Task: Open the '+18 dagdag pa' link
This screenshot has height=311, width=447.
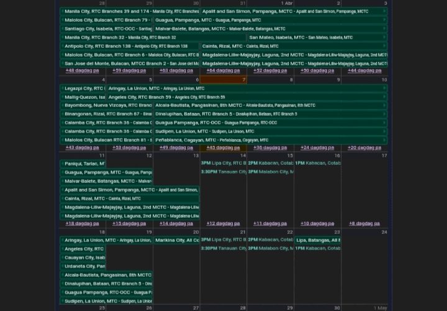Action: [82, 223]
